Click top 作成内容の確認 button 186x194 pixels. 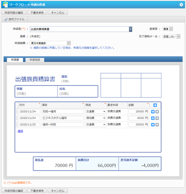[x=14, y=13]
